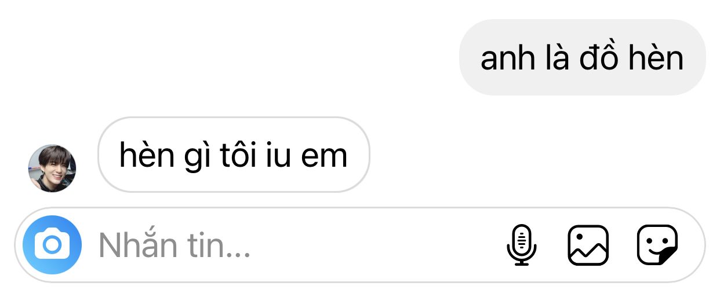This screenshot has width=720, height=297.
Task: Attach an image via the picture icon
Action: pyautogui.click(x=588, y=245)
